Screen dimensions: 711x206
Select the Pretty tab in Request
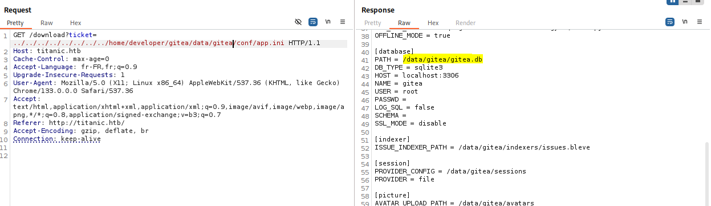point(16,23)
